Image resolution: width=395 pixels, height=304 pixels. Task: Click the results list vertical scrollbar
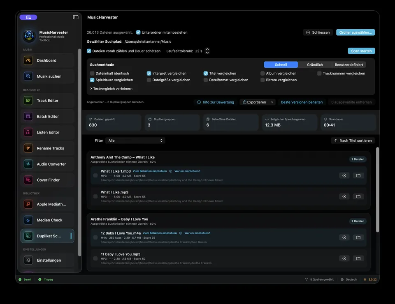(377, 190)
